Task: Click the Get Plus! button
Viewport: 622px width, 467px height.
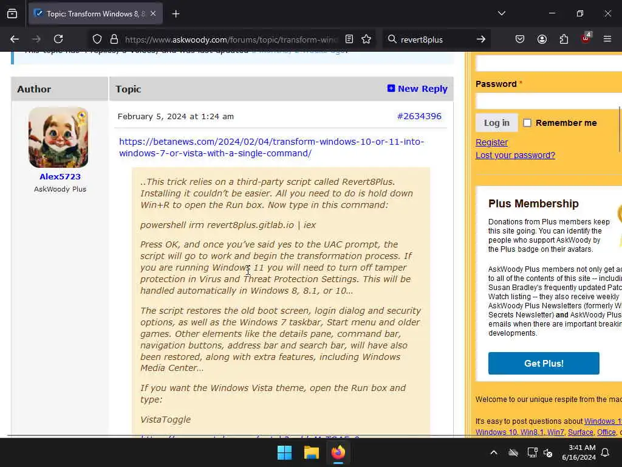Action: coord(544,364)
